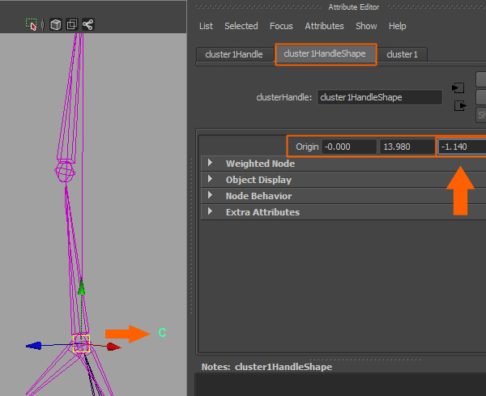Click the overlapping squares icon in viewport toolbar

coord(72,24)
